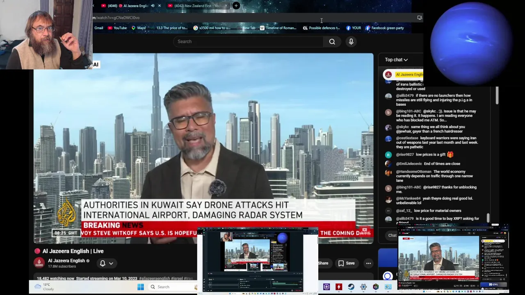Click the #israel hashtag
Screen dimensions: 525x295
177,279
